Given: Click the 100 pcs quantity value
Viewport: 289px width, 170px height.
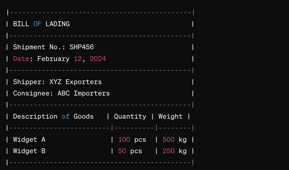Looking at the screenshot, I should (x=132, y=140).
